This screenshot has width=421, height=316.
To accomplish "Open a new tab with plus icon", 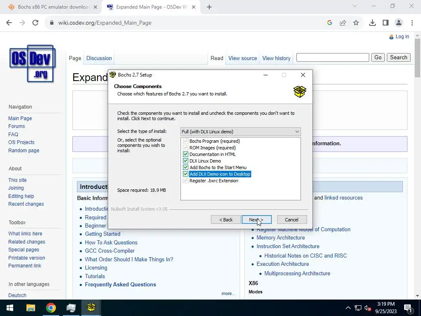I will click(209, 7).
